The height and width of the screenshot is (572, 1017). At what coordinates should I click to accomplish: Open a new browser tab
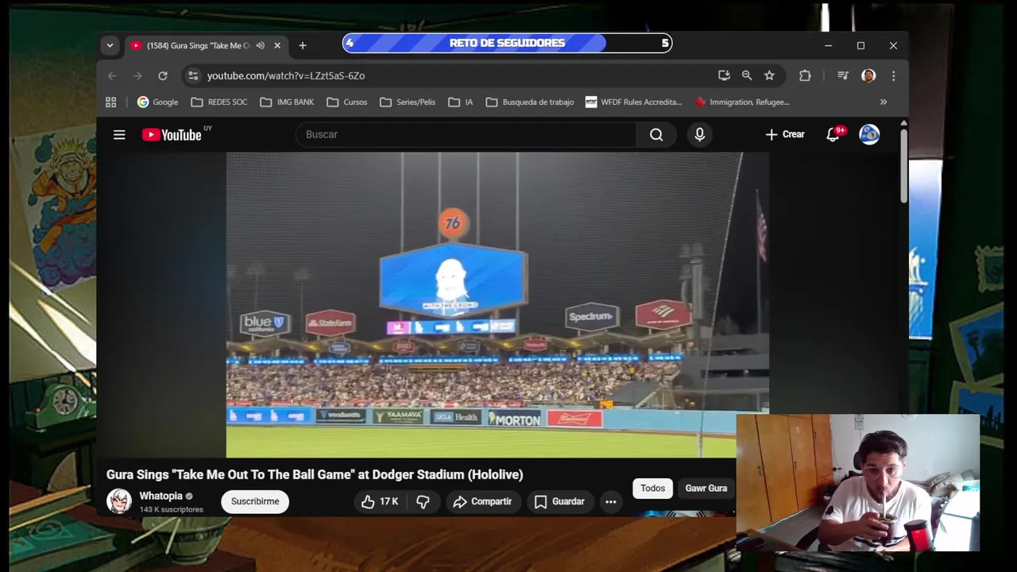click(303, 45)
